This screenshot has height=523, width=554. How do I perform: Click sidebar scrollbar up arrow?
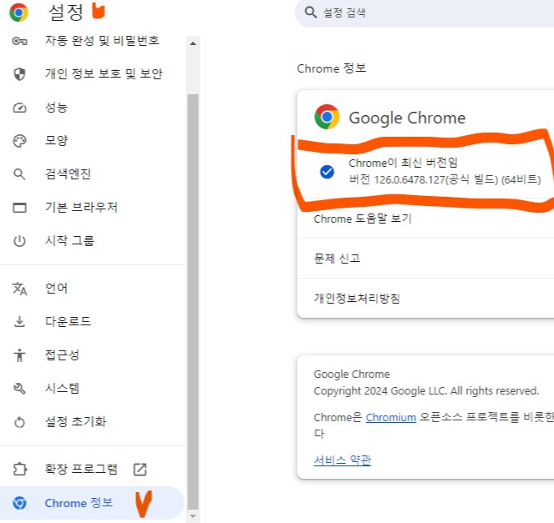point(193,43)
